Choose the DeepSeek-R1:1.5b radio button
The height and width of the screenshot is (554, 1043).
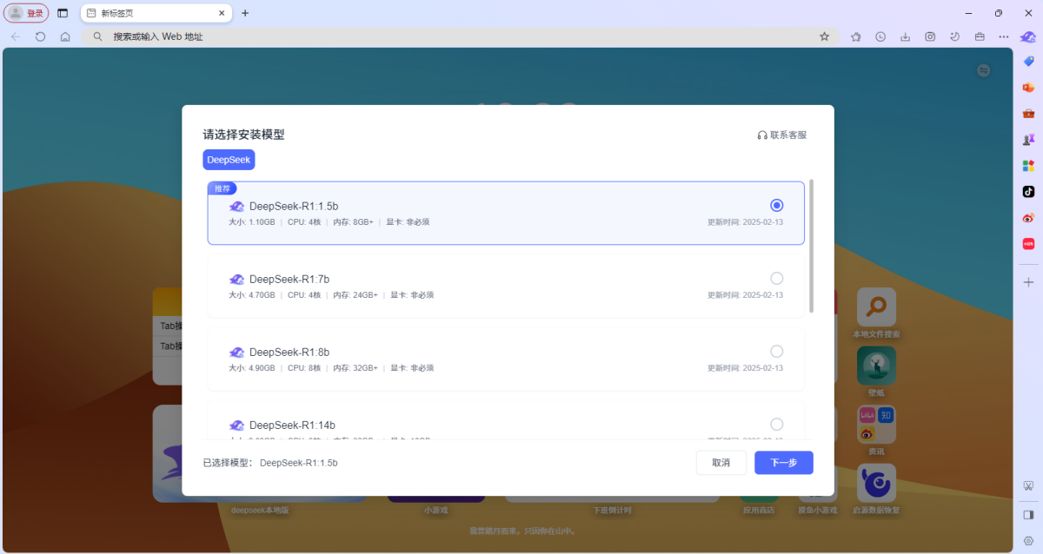(776, 205)
